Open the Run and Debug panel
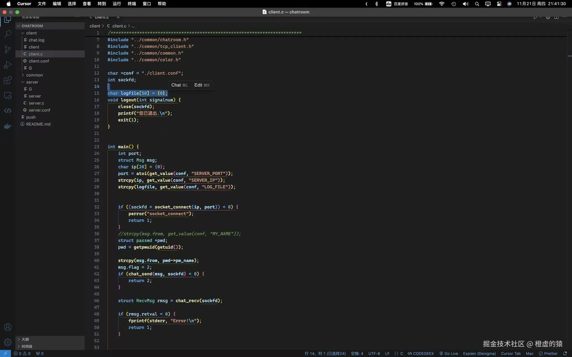Viewport: 572px width, 357px height. coord(8,64)
